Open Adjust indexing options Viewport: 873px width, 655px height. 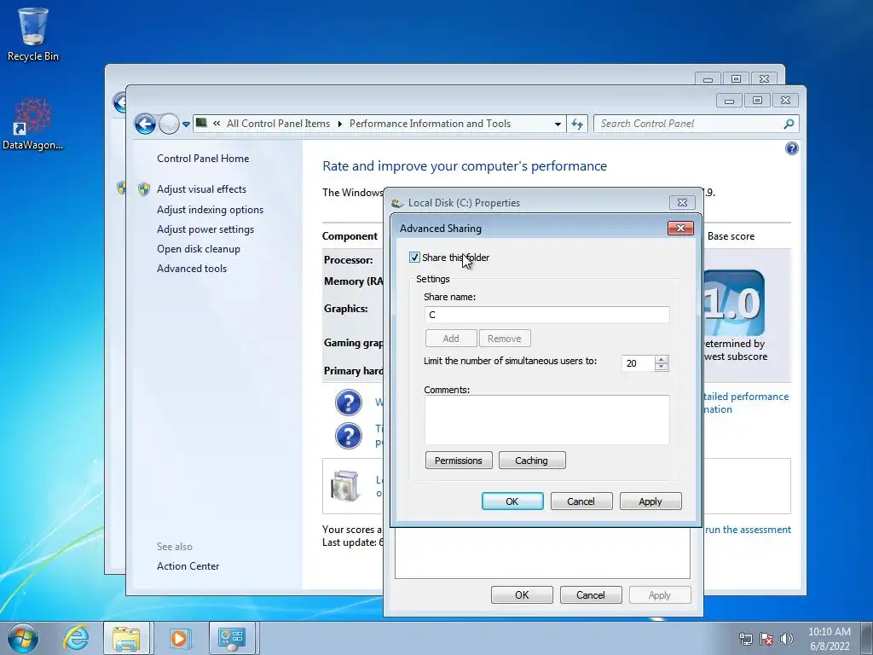(210, 210)
